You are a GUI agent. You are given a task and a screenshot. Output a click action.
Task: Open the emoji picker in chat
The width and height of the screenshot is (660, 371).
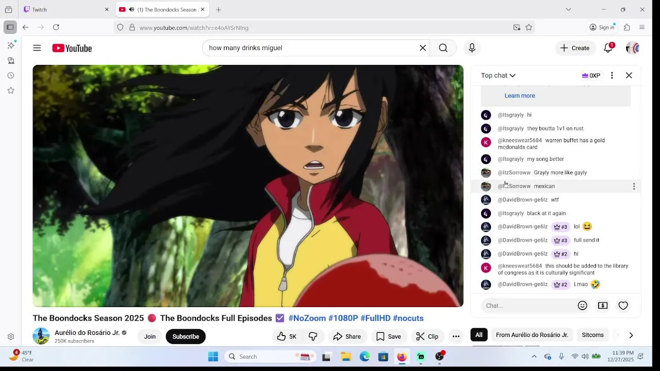click(583, 306)
